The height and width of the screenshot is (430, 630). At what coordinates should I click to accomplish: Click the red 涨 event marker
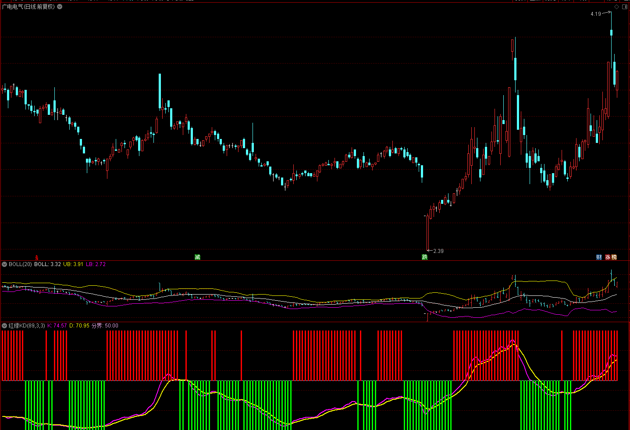click(608, 257)
